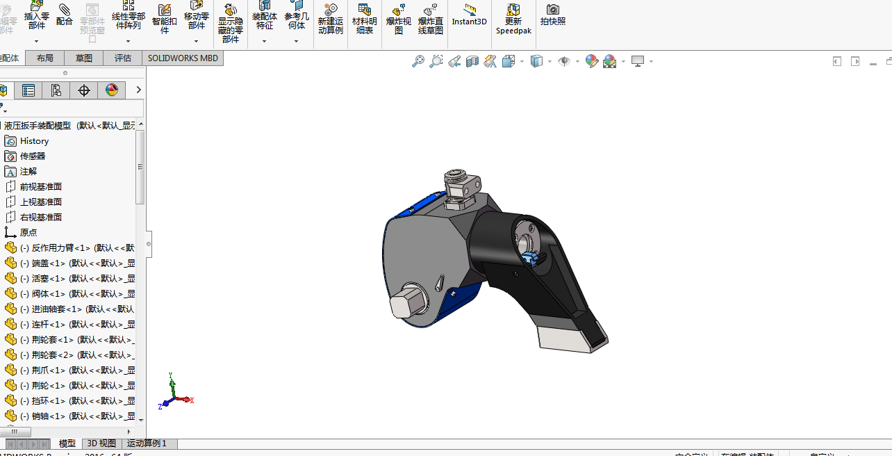Screen dimensions: 892x456
Task: Switch to the 3D 视图 bottom tab
Action: [101, 443]
